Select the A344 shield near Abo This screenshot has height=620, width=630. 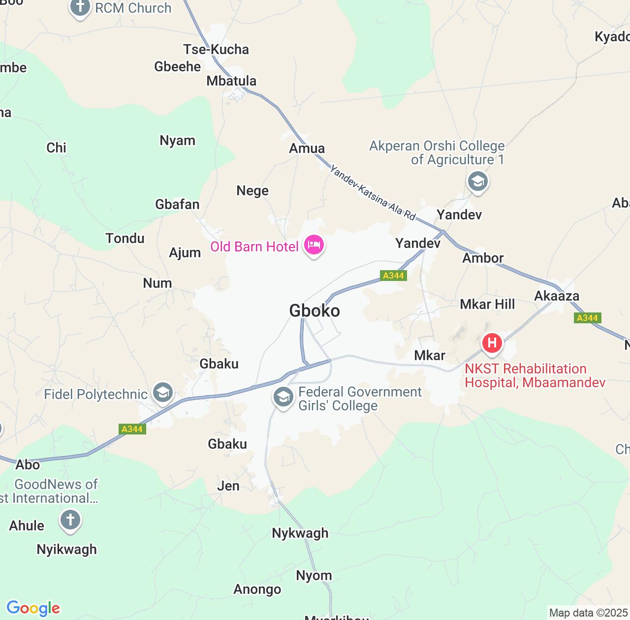click(132, 429)
